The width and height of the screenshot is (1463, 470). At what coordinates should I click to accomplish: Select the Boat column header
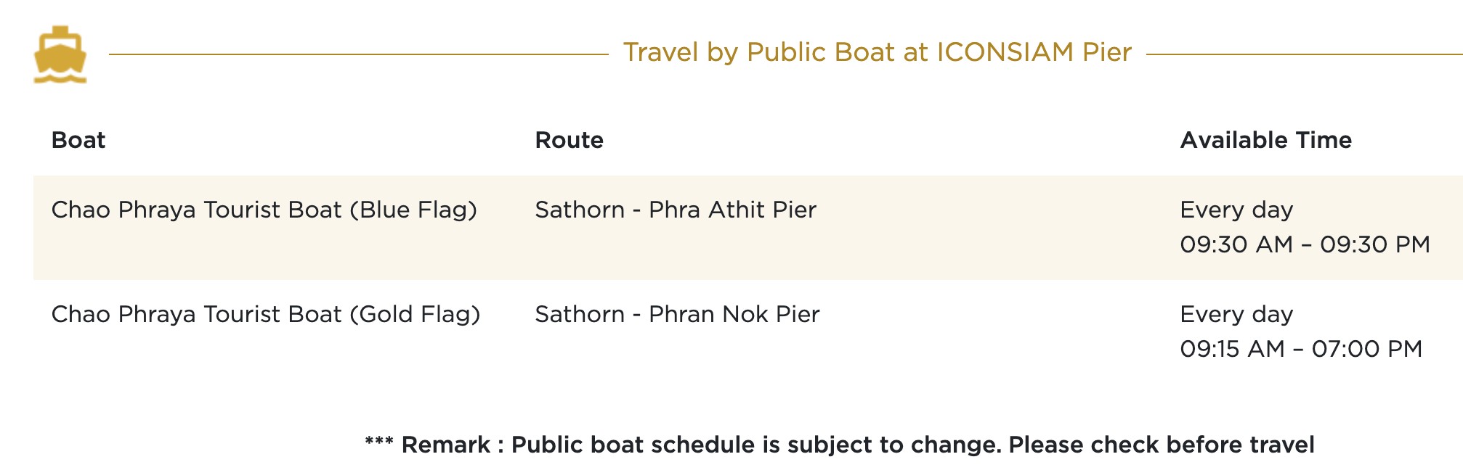point(78,140)
